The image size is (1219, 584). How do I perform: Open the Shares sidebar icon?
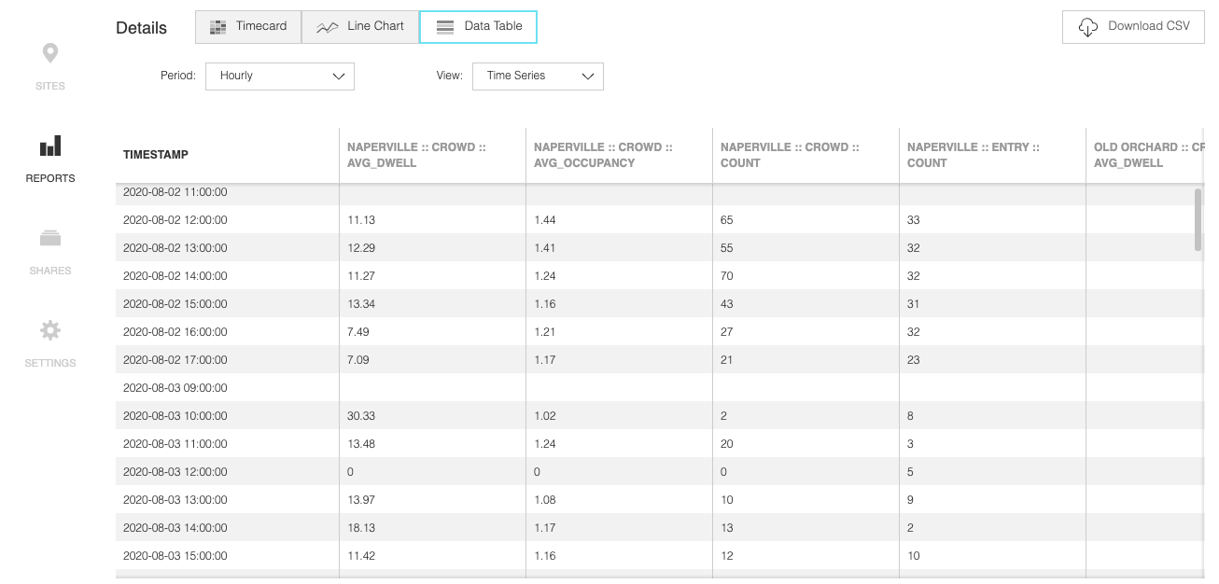(50, 239)
